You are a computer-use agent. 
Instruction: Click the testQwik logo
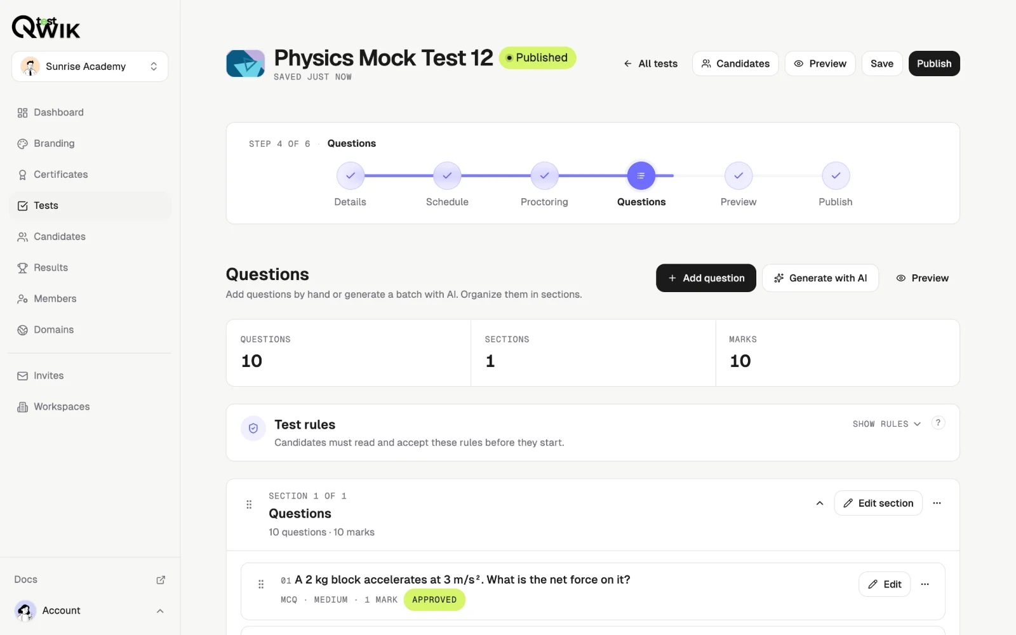46,27
